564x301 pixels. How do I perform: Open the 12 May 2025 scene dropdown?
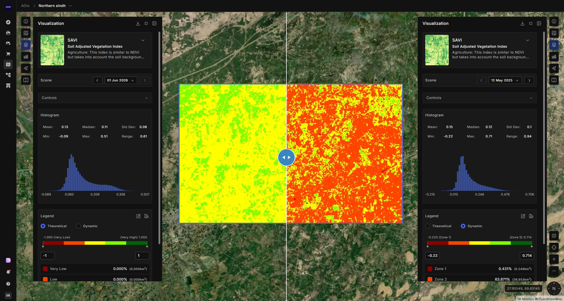pyautogui.click(x=506, y=80)
